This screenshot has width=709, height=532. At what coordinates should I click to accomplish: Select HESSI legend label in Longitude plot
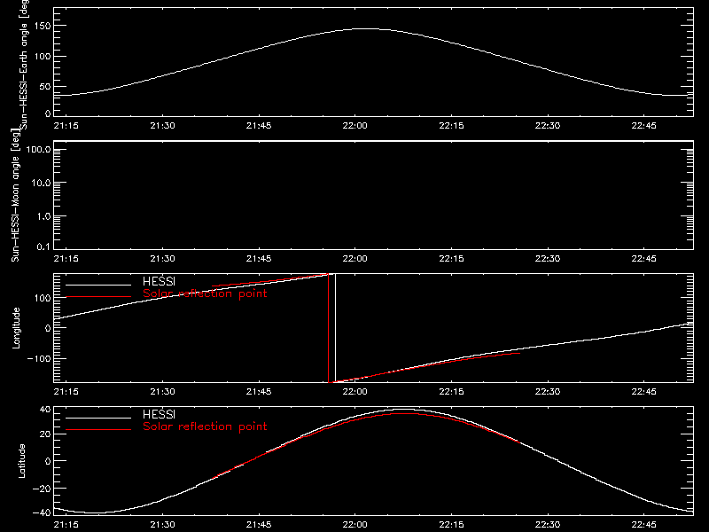click(x=159, y=281)
